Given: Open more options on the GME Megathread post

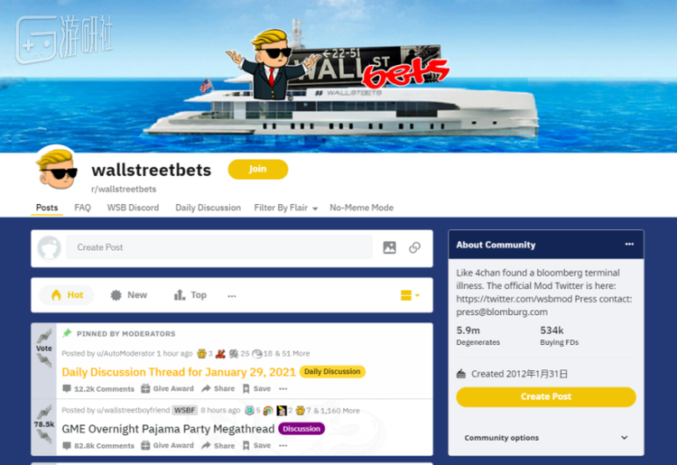Looking at the screenshot, I should [x=283, y=445].
